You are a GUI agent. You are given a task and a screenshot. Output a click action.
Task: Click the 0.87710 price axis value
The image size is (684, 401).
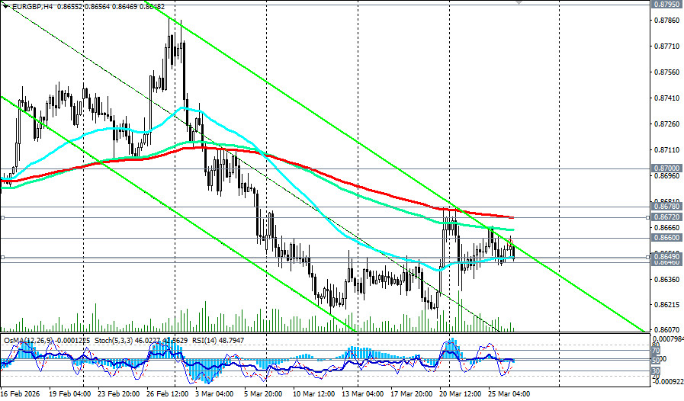click(x=666, y=47)
